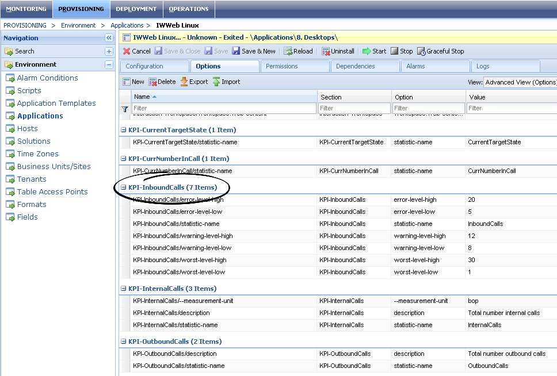Open the MONITORING tab
The image size is (557, 376).
26,9
